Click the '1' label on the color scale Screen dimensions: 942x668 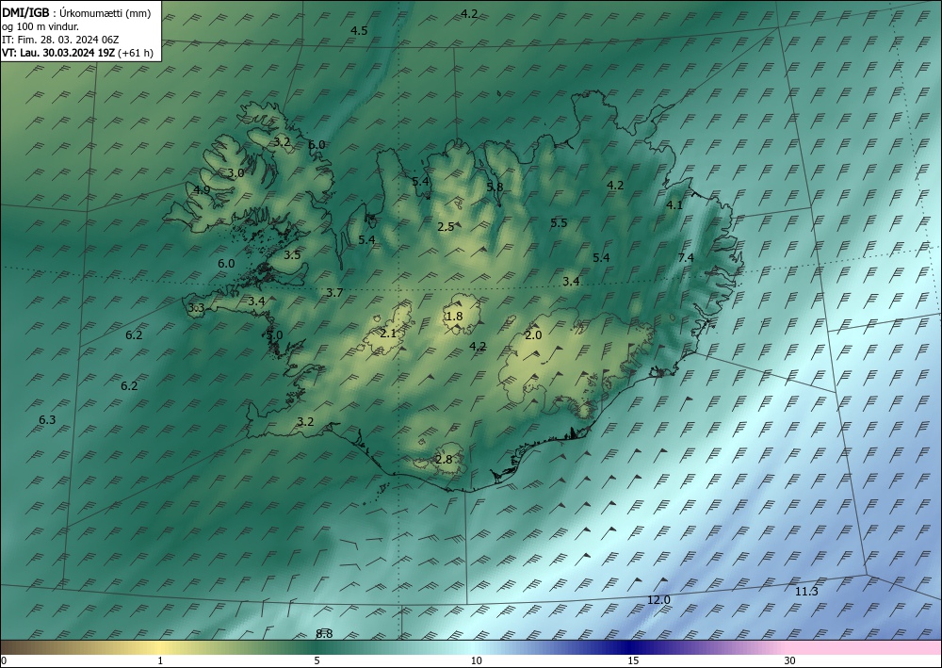click(x=160, y=660)
